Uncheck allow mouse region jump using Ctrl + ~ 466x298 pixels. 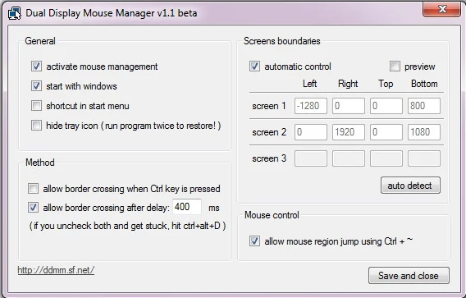[x=254, y=241]
